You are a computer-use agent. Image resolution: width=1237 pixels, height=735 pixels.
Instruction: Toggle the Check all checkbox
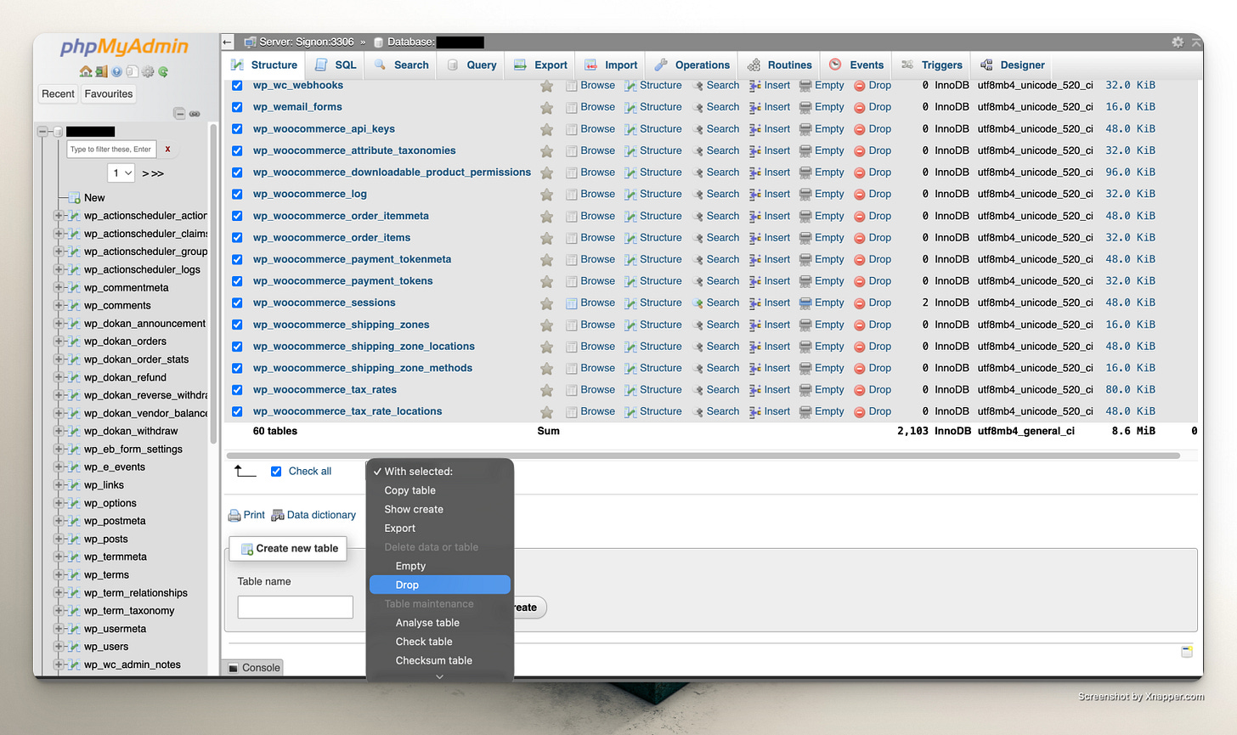[x=276, y=472]
